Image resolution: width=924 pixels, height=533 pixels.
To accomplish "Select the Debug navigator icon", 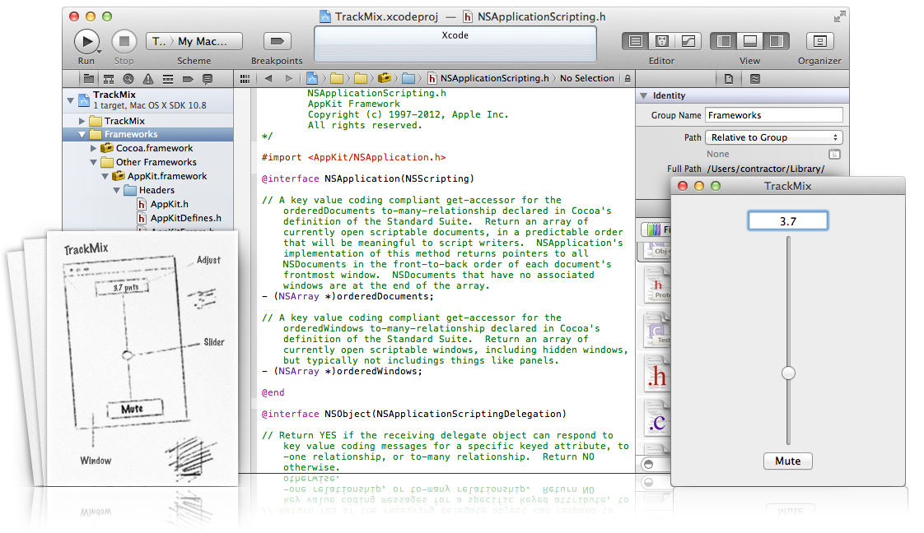I will pyautogui.click(x=168, y=79).
